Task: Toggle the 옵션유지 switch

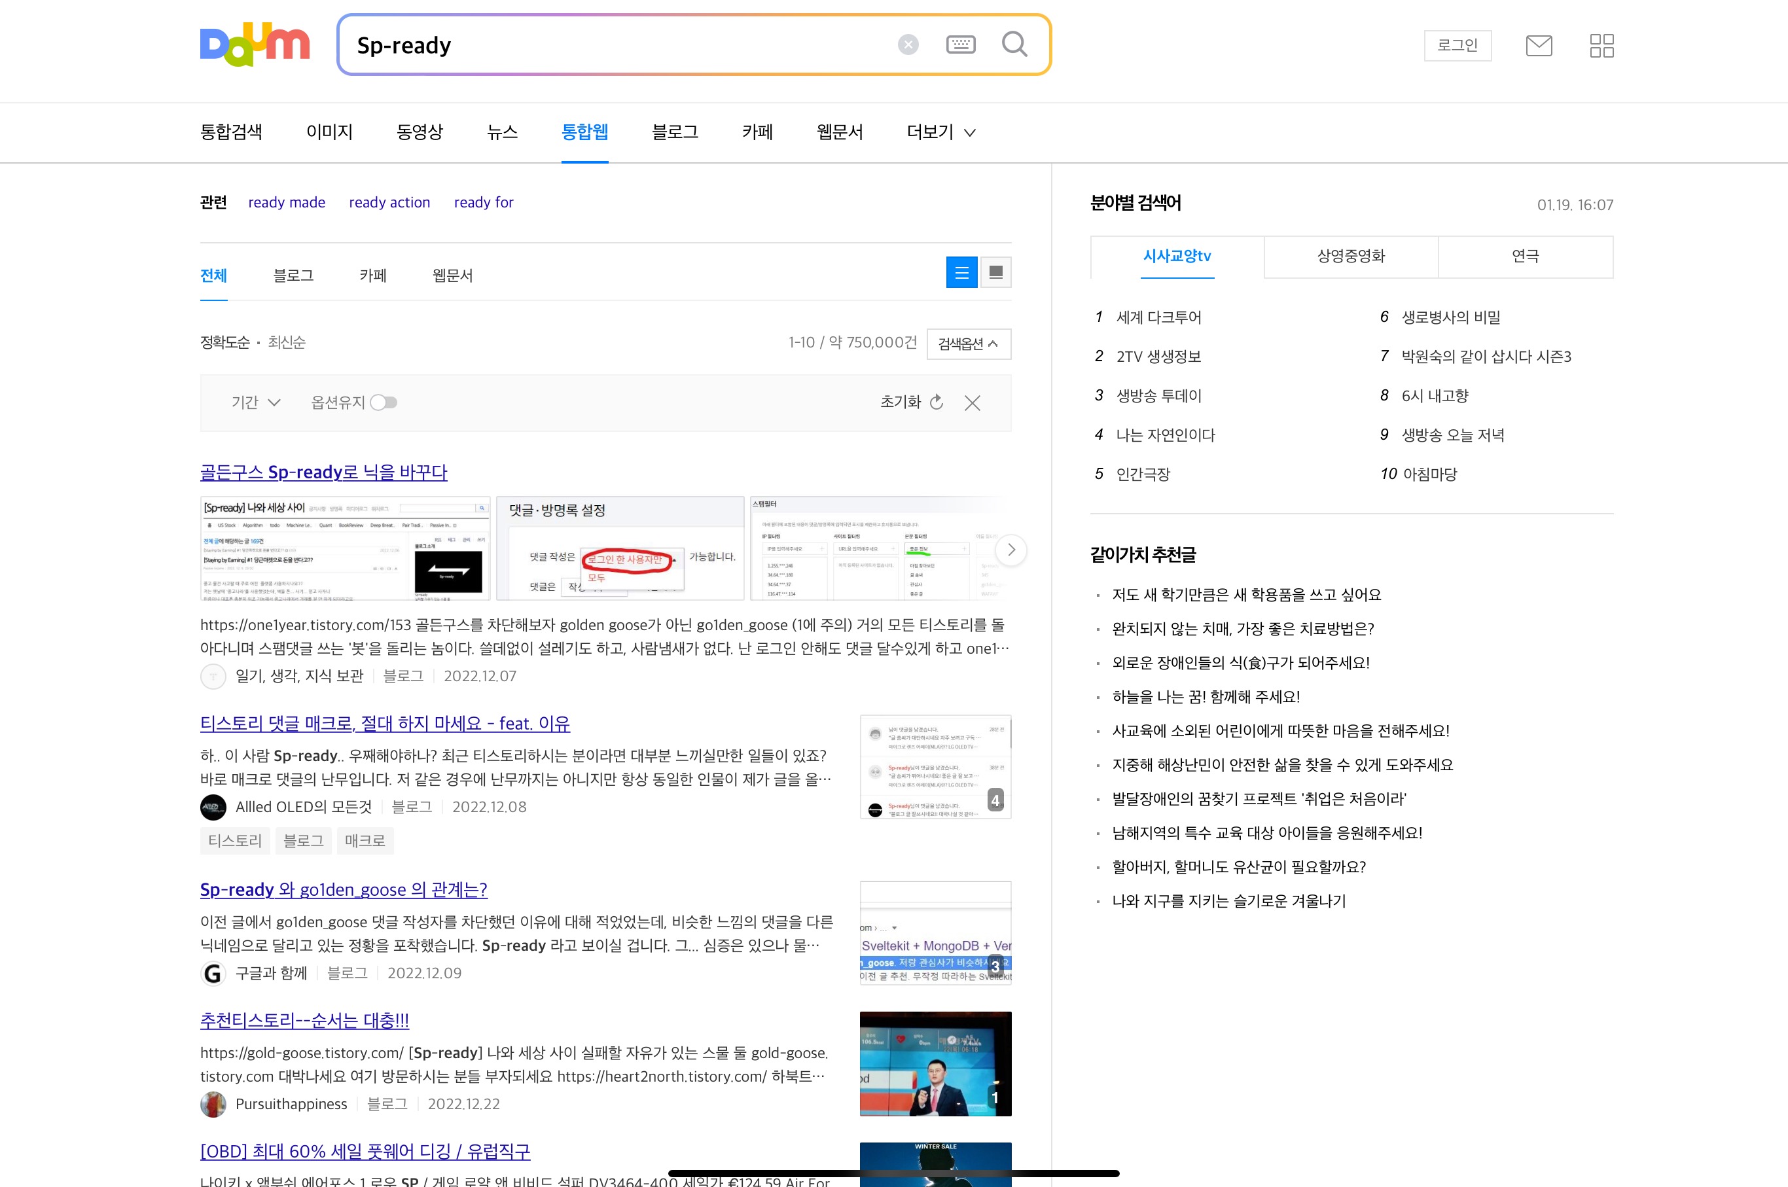Action: point(383,402)
